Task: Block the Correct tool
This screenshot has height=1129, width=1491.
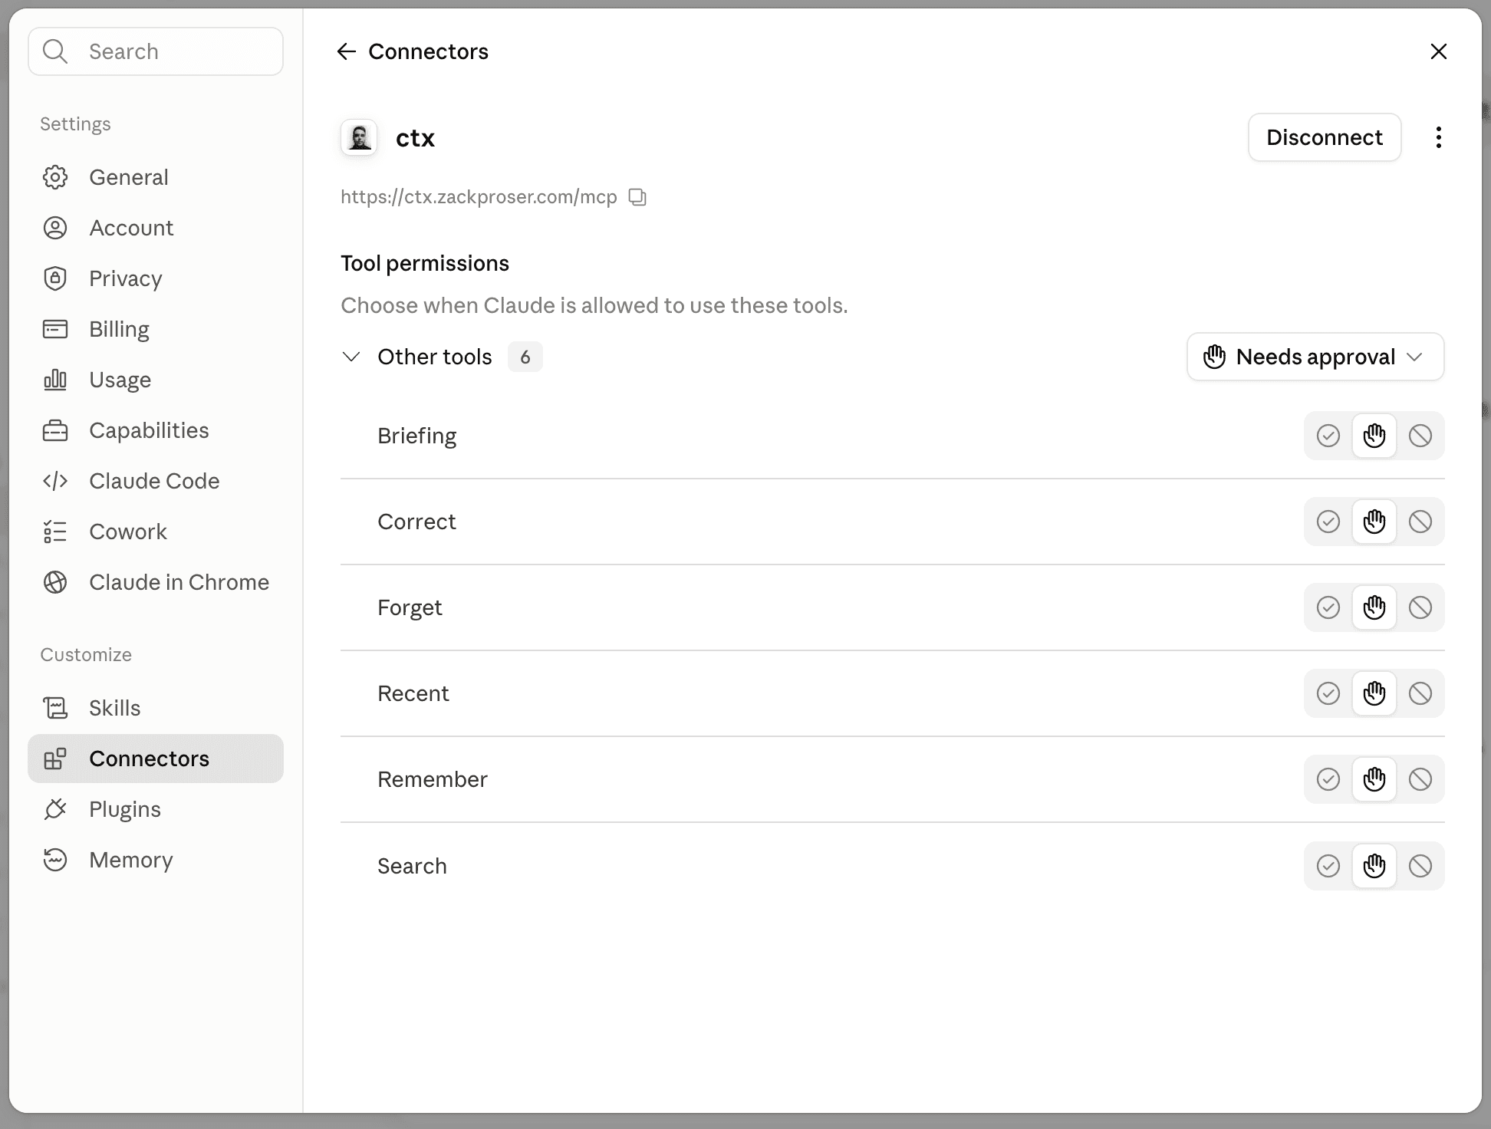Action: pyautogui.click(x=1420, y=522)
